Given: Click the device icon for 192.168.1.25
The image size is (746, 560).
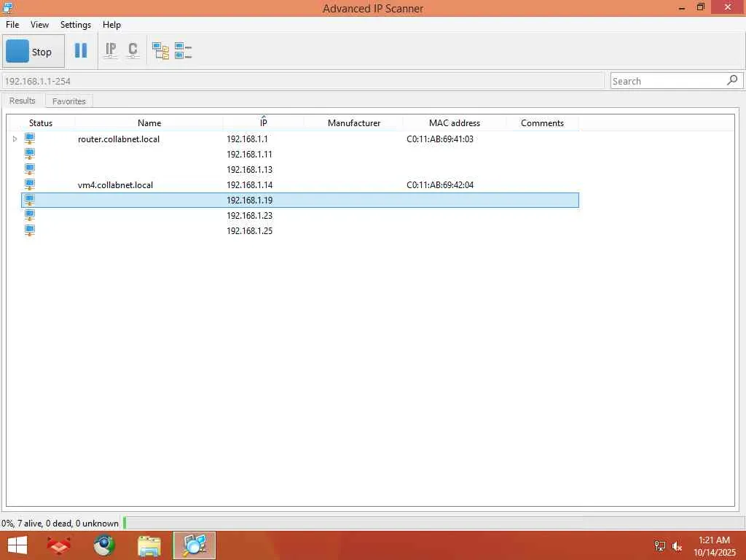Looking at the screenshot, I should [x=29, y=230].
